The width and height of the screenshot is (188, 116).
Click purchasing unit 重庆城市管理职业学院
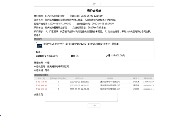point(56,28)
